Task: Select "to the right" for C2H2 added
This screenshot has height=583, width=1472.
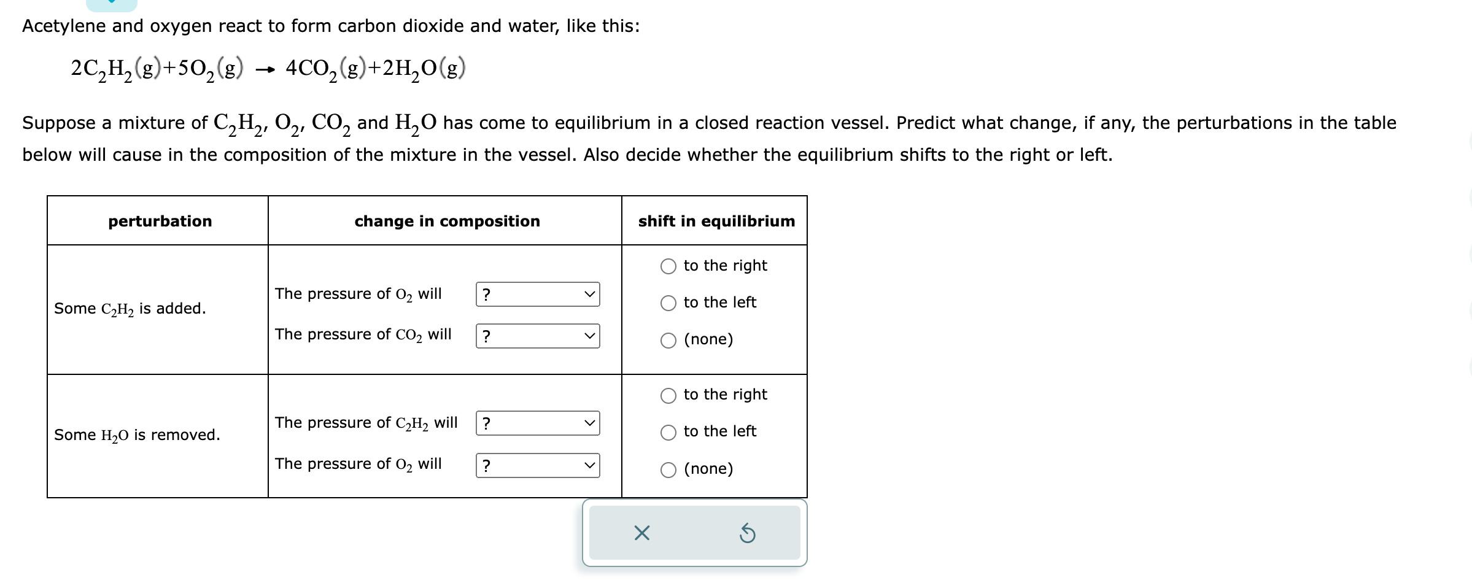Action: coord(668,266)
